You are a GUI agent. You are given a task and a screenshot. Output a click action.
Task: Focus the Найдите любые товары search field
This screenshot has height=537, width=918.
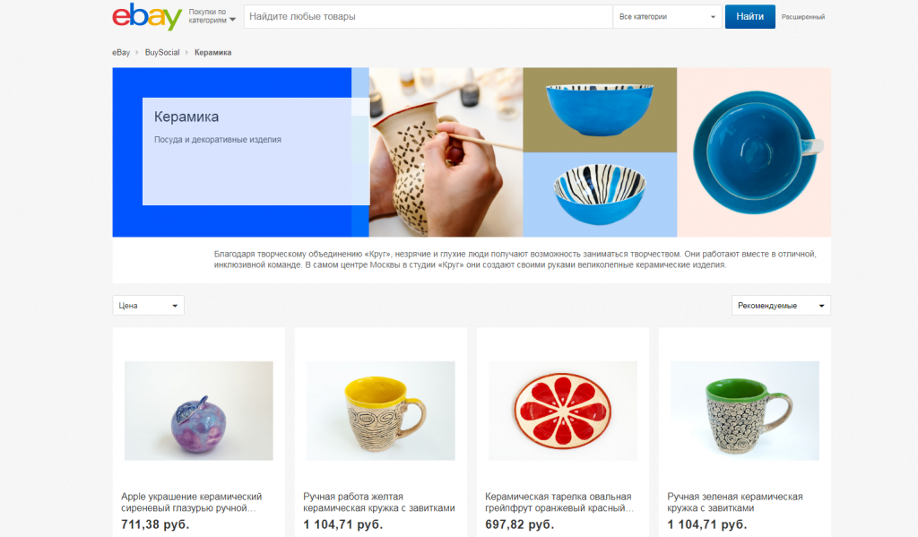[x=428, y=16]
